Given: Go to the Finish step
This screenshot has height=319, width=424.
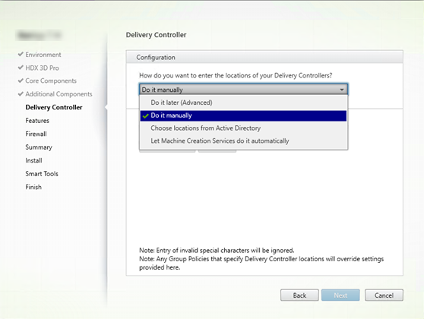Looking at the screenshot, I should coord(33,187).
